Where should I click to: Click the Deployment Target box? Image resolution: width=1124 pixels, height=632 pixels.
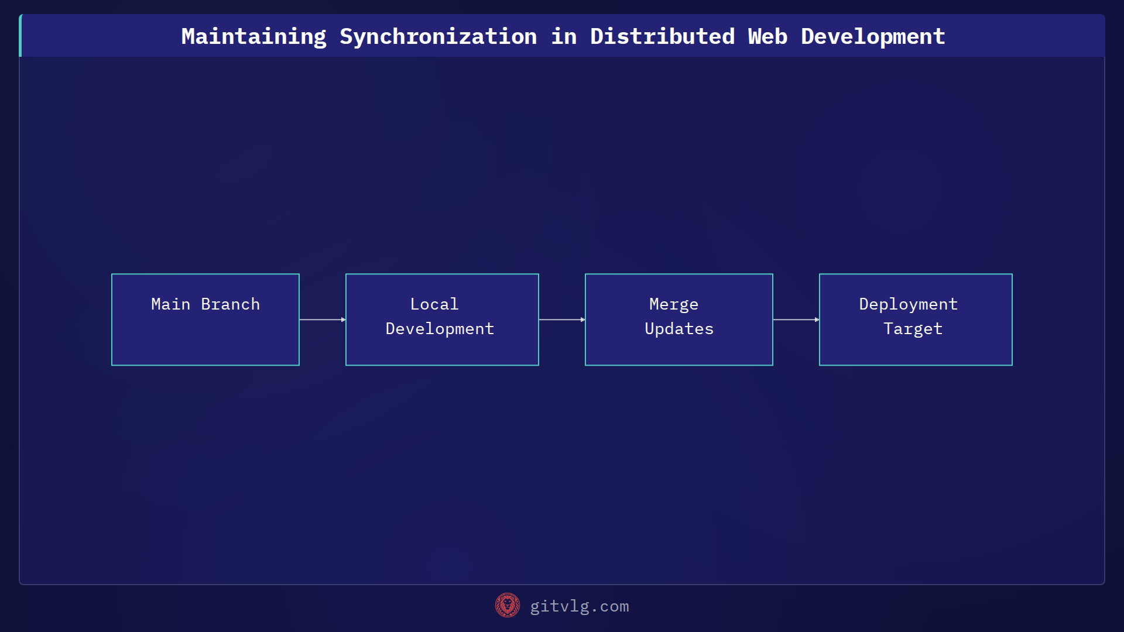(x=916, y=320)
